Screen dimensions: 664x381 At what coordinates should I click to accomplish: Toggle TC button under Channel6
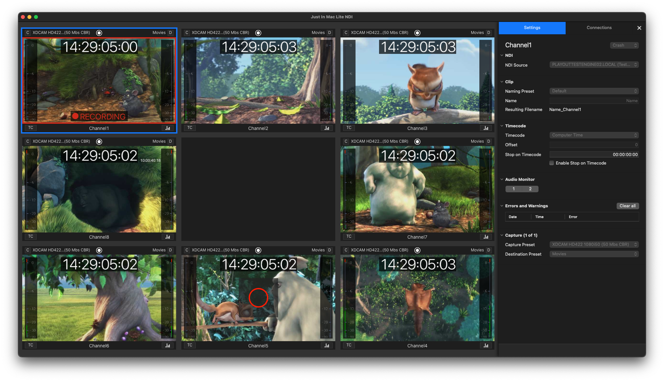[31, 345]
